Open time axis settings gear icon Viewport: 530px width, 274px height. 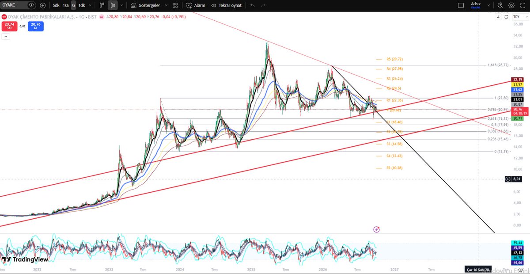(x=521, y=269)
